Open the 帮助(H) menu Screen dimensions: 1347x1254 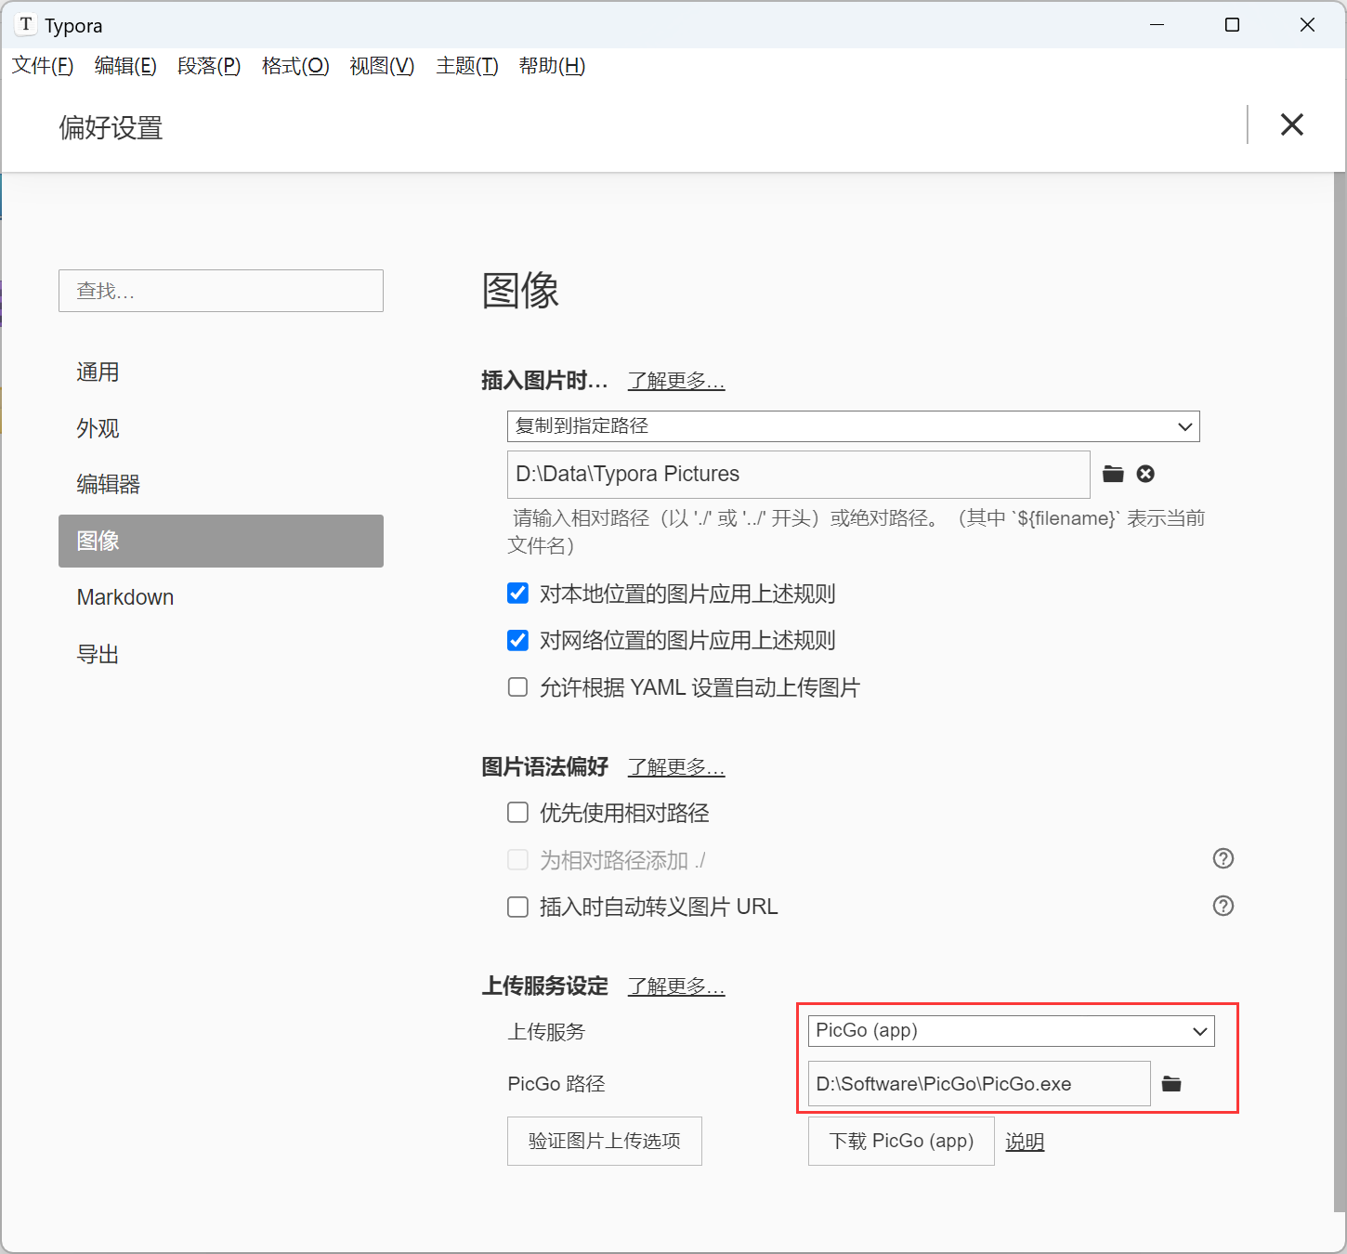click(552, 66)
